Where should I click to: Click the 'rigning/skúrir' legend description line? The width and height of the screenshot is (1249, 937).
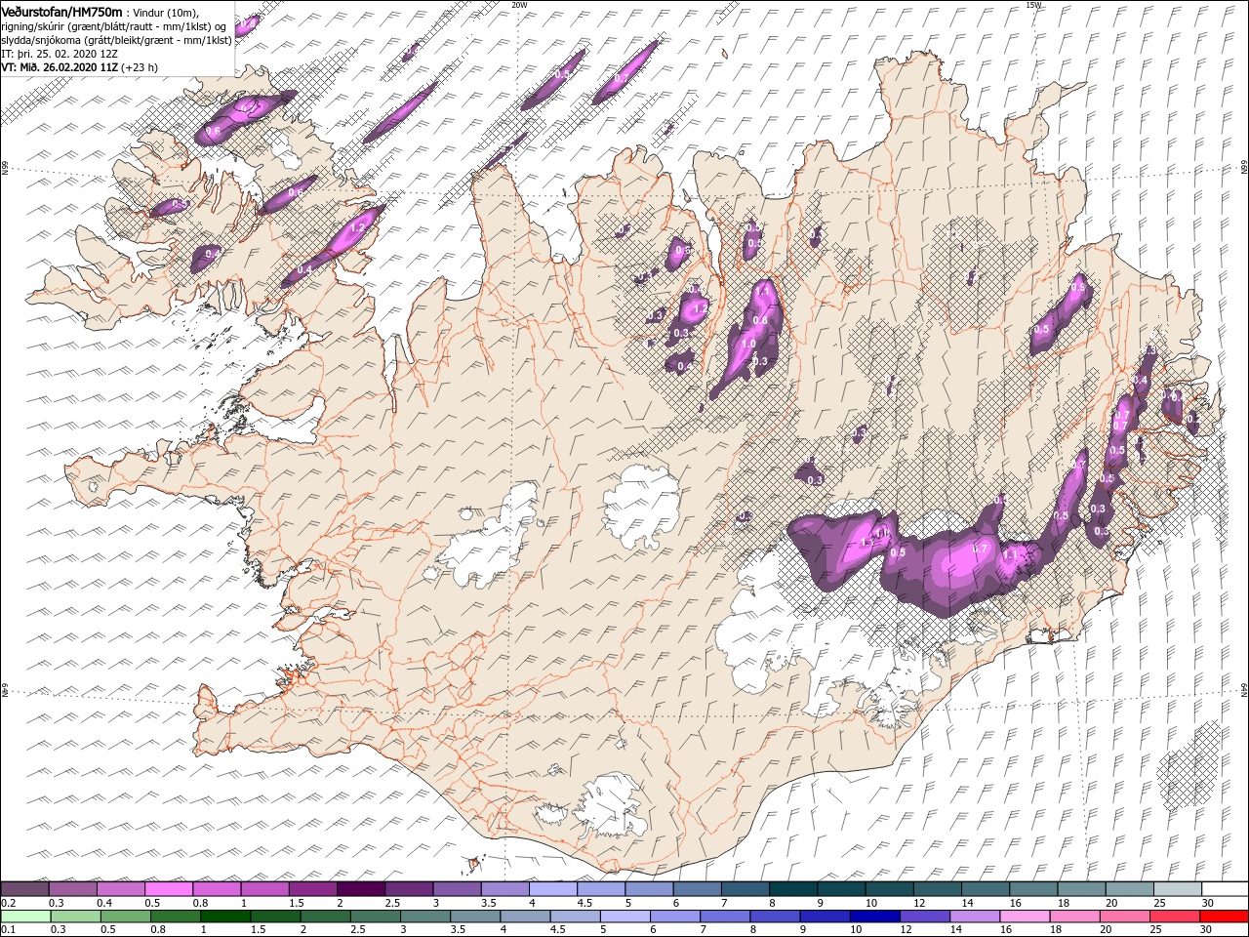tap(115, 26)
